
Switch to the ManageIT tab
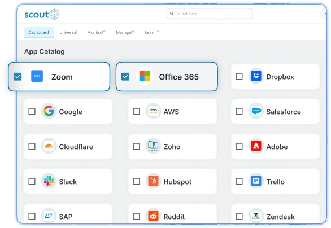click(x=125, y=32)
